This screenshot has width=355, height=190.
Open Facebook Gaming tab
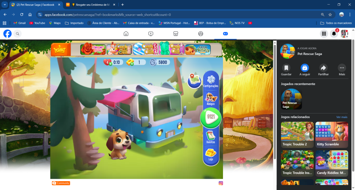225,34
